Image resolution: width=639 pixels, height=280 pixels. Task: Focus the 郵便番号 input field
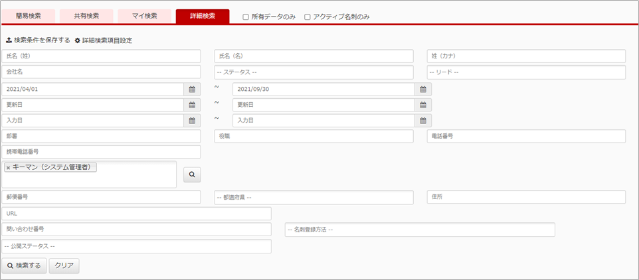[x=101, y=197]
